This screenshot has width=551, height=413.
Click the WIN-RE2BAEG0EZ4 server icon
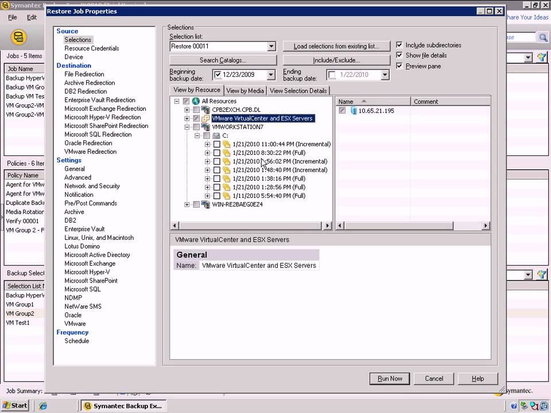pyautogui.click(x=206, y=204)
